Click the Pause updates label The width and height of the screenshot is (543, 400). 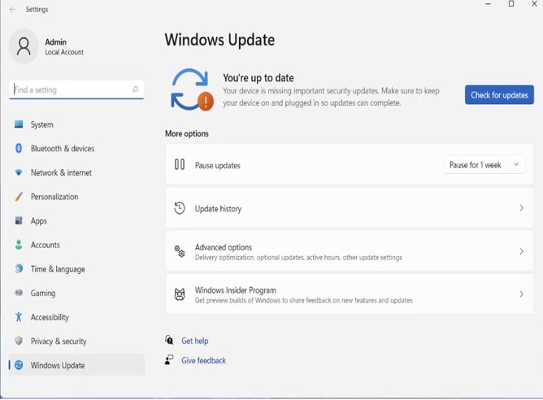[x=218, y=165]
